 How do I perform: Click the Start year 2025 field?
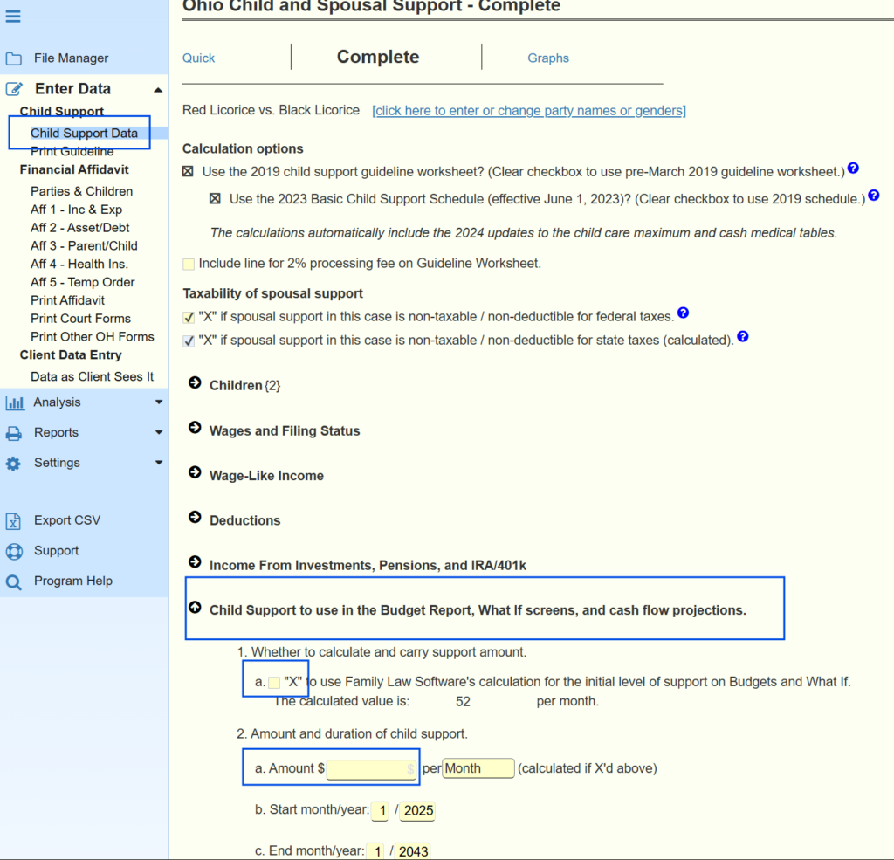tap(418, 811)
